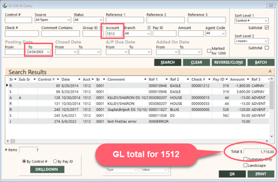Viewport: 278px width, 182px height.
Task: Click the CLEAR button
Action: click(x=196, y=62)
